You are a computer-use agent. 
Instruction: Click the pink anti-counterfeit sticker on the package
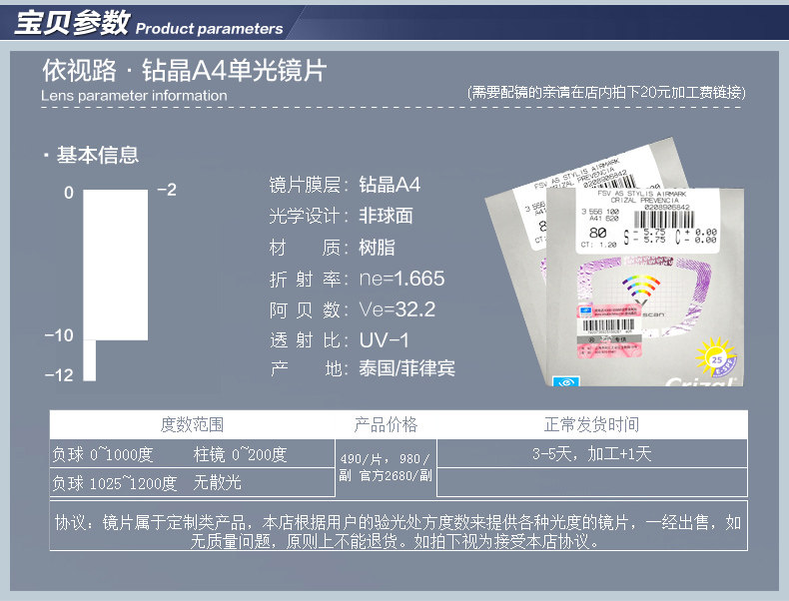coord(610,331)
